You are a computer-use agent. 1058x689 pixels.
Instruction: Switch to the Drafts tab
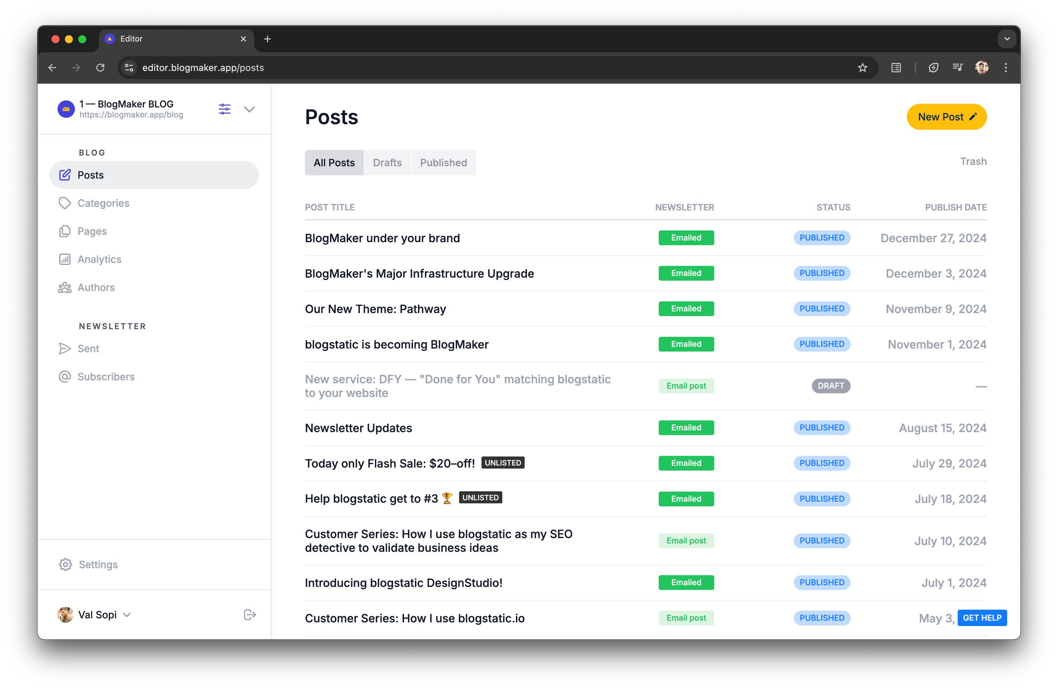click(387, 162)
